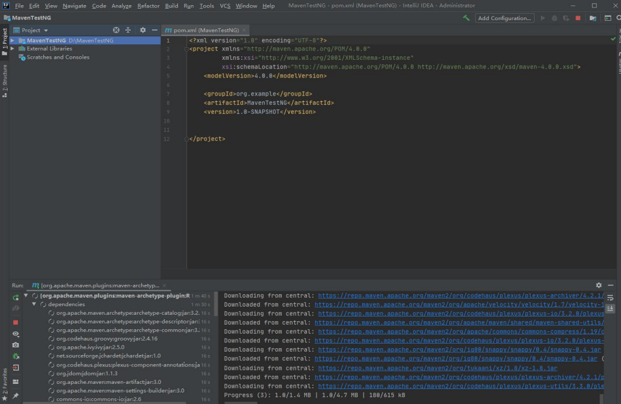The width and height of the screenshot is (621, 404).
Task: Fold the closing project tag at line 12
Action: tap(186, 139)
